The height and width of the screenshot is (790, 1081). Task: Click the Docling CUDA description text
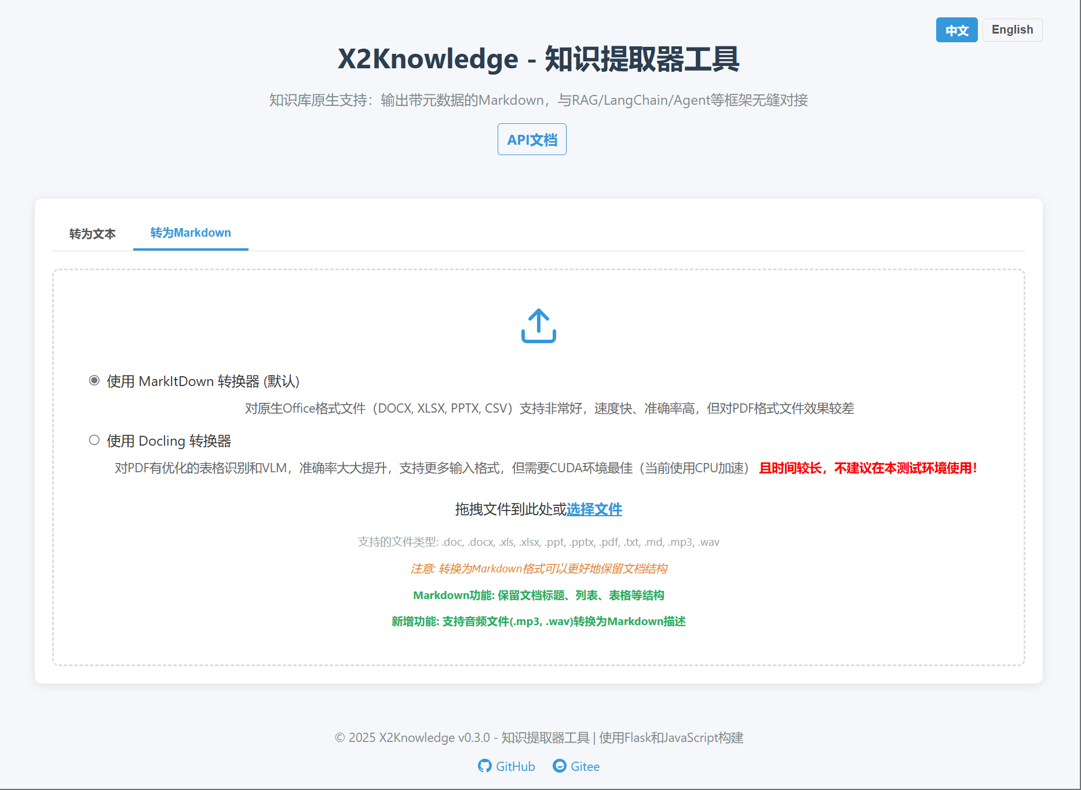433,468
